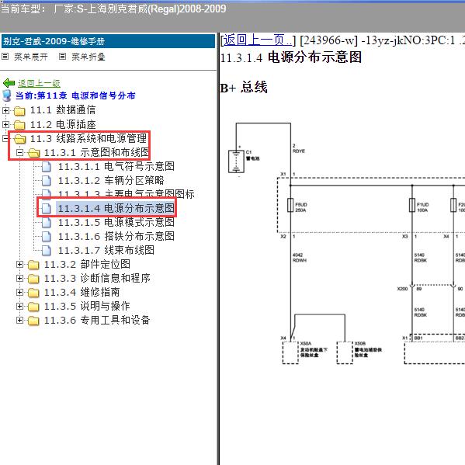Open 11.3.1.2 车辆分区策略 page

coord(111,180)
